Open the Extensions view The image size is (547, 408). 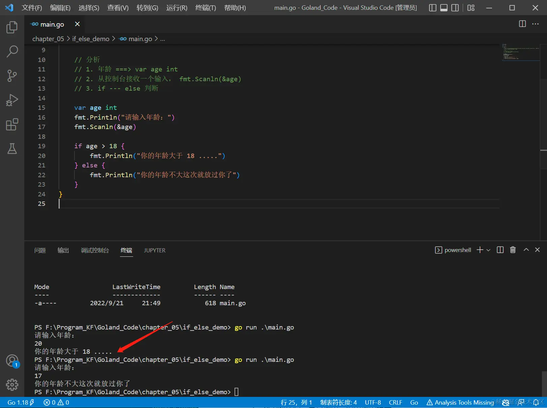[x=12, y=124]
